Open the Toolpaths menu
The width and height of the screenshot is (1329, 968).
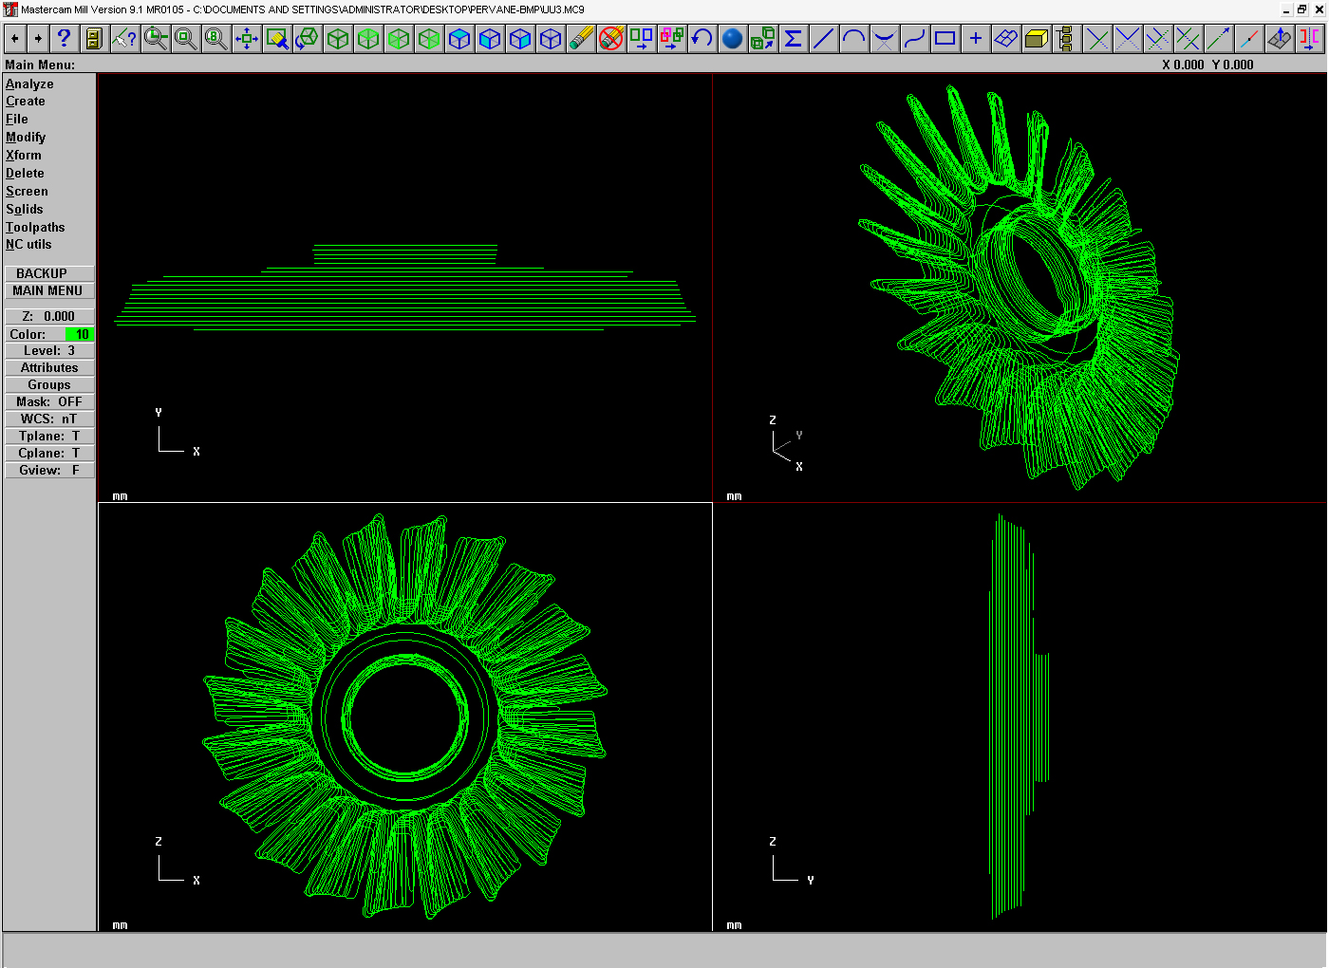(x=35, y=228)
